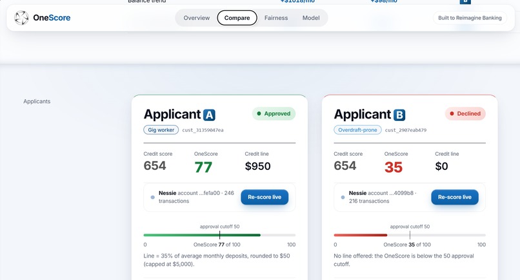Select customer ID cust_31359047ea
The image size is (520, 280).
click(203, 130)
